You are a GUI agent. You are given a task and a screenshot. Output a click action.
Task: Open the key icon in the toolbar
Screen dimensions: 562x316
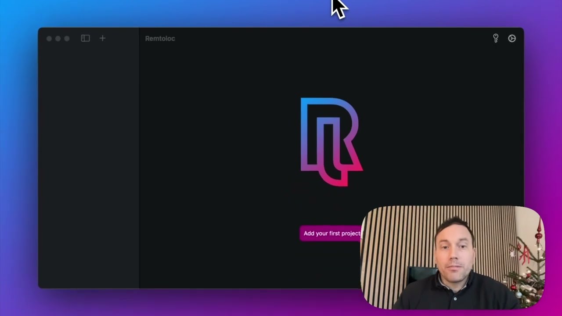point(496,38)
